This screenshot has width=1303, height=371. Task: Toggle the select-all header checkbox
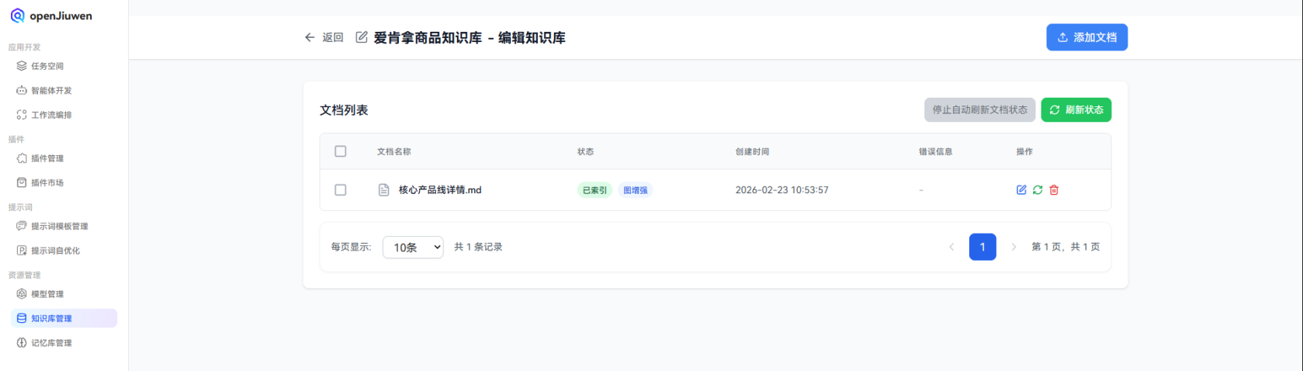point(340,151)
